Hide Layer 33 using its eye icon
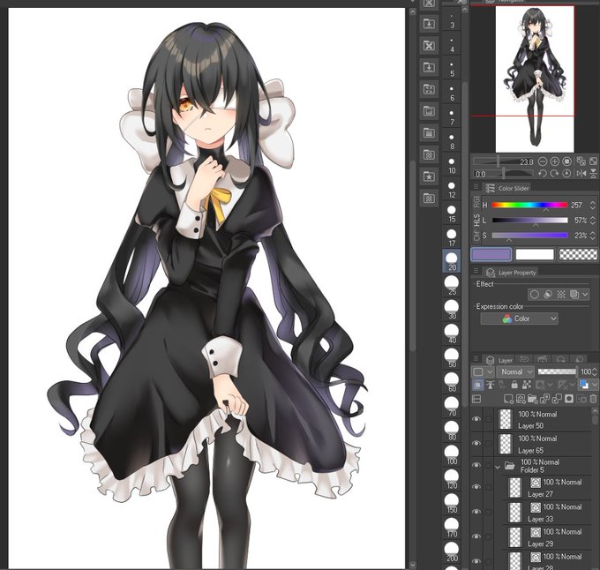This screenshot has width=600, height=570. coord(476,512)
